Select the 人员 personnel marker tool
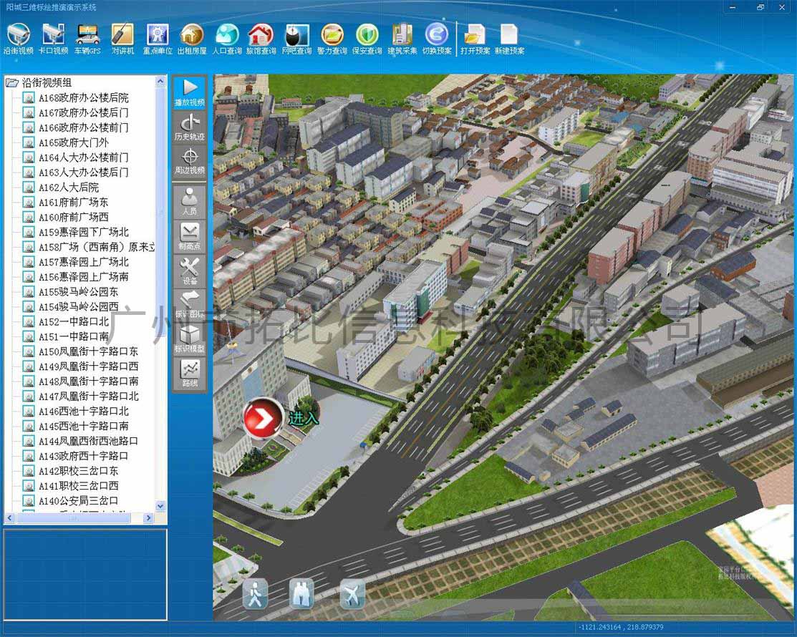The image size is (797, 637). [x=190, y=201]
